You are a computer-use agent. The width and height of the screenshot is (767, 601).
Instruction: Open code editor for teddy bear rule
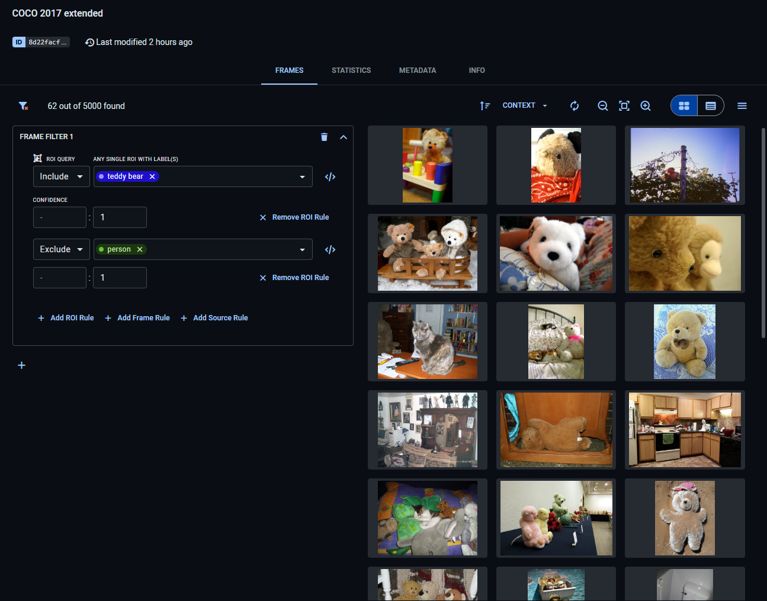[x=330, y=177]
